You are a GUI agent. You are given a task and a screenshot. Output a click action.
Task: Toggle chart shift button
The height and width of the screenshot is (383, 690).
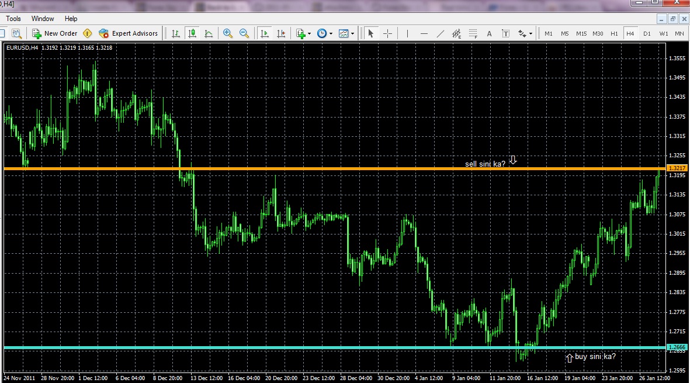281,33
